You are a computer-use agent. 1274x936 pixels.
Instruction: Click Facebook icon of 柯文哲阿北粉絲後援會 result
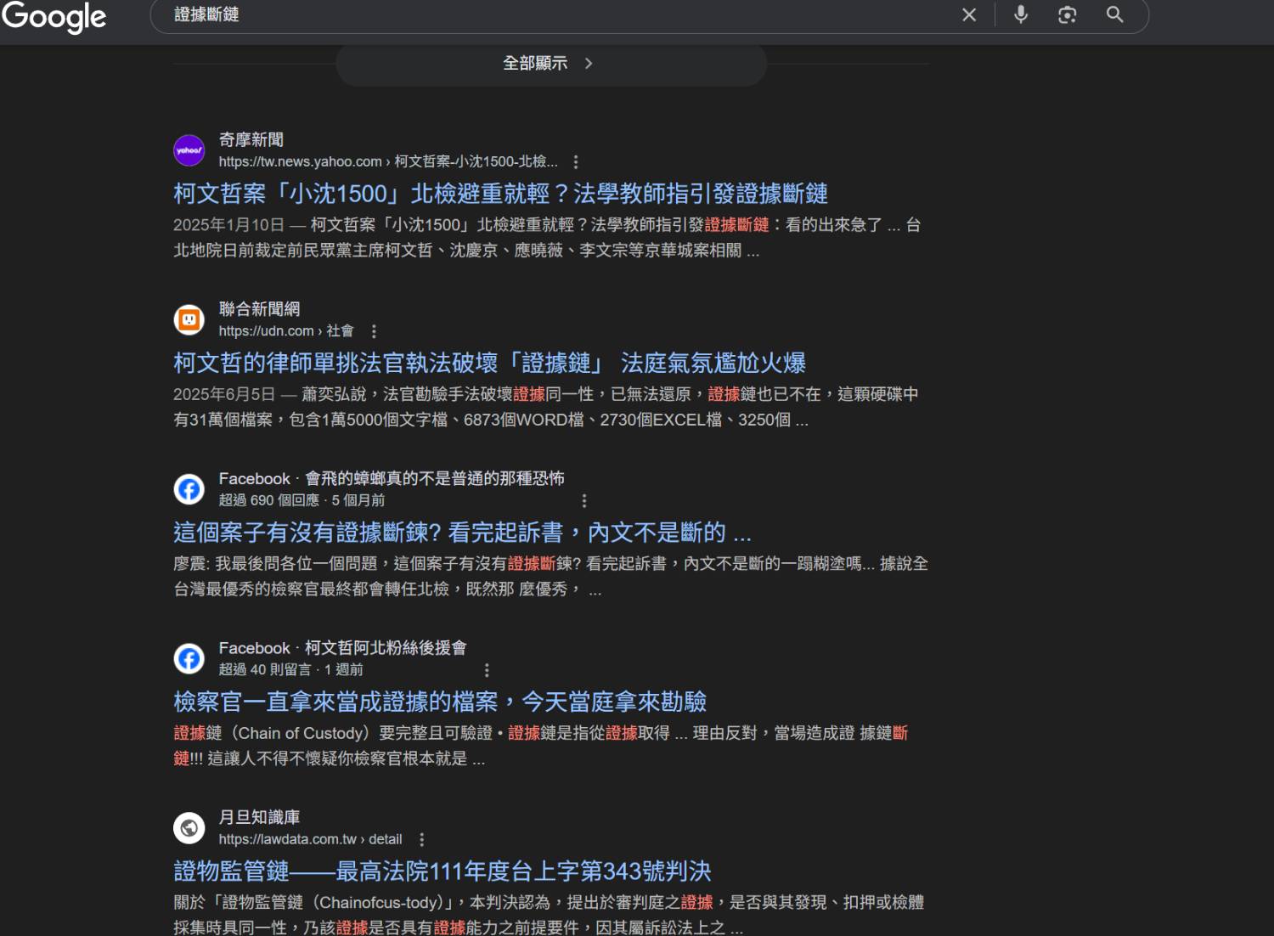click(189, 658)
